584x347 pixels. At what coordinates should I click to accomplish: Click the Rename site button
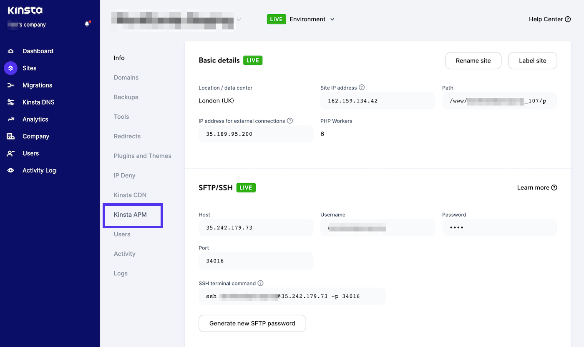473,60
